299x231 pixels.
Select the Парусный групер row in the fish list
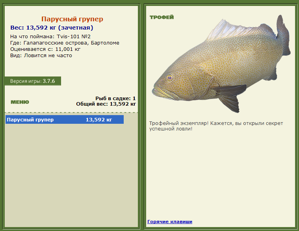coord(65,119)
